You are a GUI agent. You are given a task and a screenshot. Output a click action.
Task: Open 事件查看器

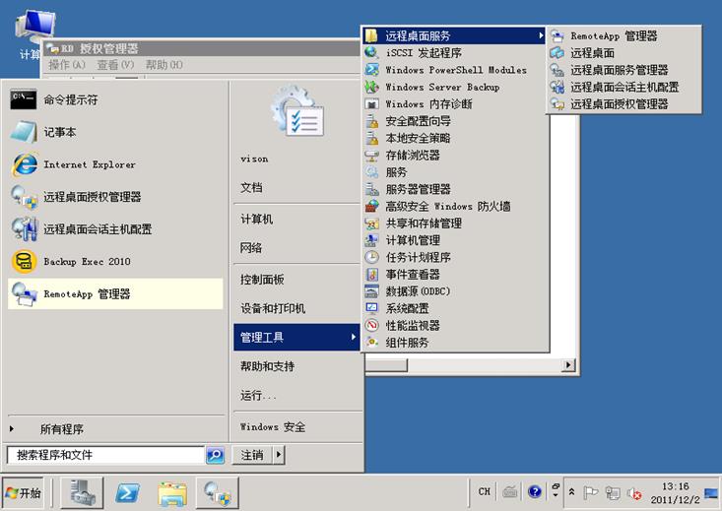(x=455, y=274)
